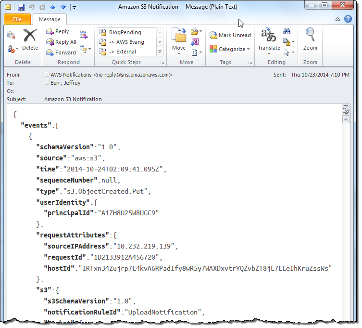Click the Reply button

58,31
